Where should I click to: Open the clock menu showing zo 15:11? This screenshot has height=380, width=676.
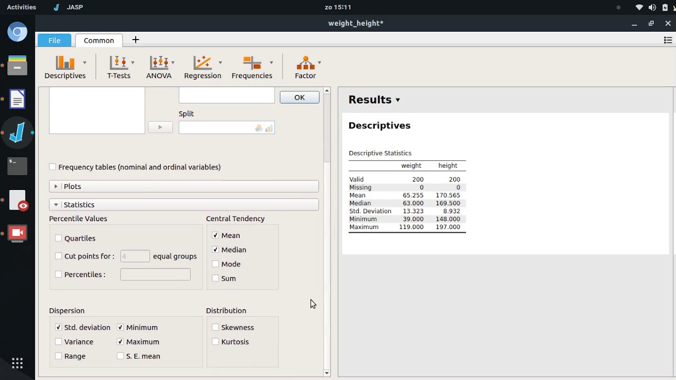coord(339,7)
